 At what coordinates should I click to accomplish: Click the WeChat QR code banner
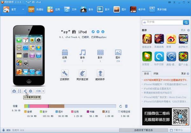point(166,116)
